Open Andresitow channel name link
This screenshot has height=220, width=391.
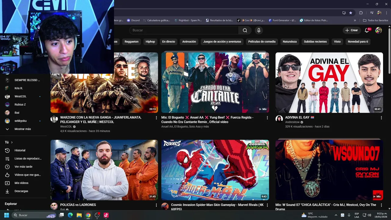[292, 122]
